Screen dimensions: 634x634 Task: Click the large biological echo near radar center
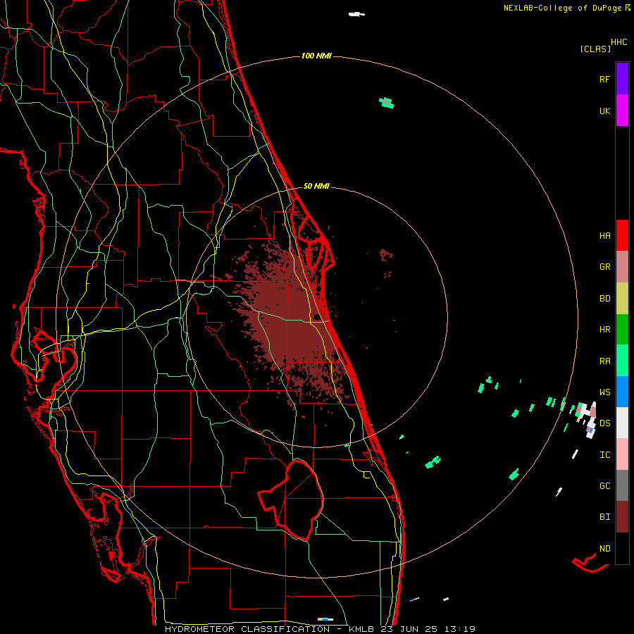pyautogui.click(x=289, y=319)
